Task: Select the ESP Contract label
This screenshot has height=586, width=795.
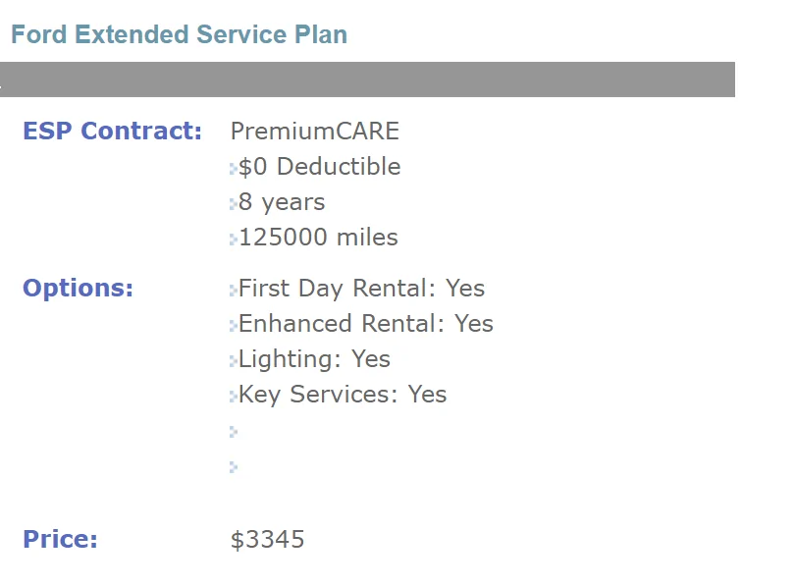Action: pos(112,131)
